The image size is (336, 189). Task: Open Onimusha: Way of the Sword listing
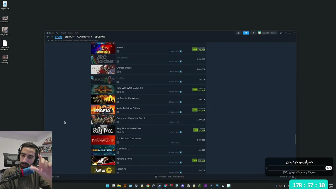pyautogui.click(x=148, y=120)
